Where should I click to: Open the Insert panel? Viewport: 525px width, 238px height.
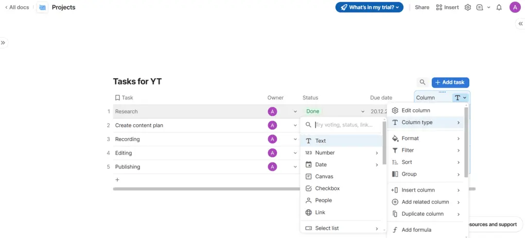pyautogui.click(x=447, y=7)
